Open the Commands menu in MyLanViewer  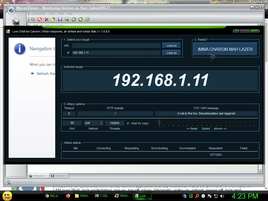(x=39, y=14)
